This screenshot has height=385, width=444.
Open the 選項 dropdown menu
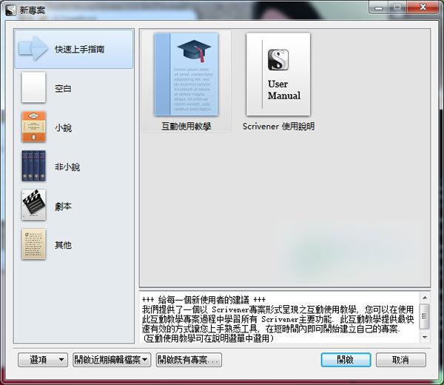[43, 360]
